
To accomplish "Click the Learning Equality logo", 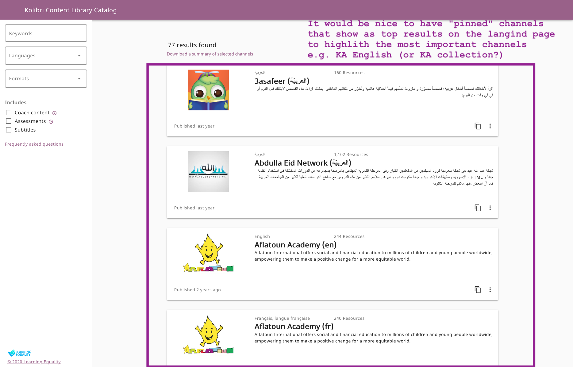I will pos(19,353).
